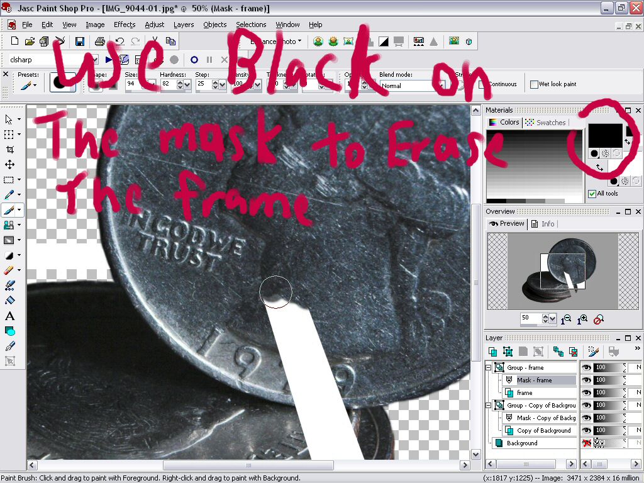Open the Paint Brush tool flyout arrow

(19, 210)
